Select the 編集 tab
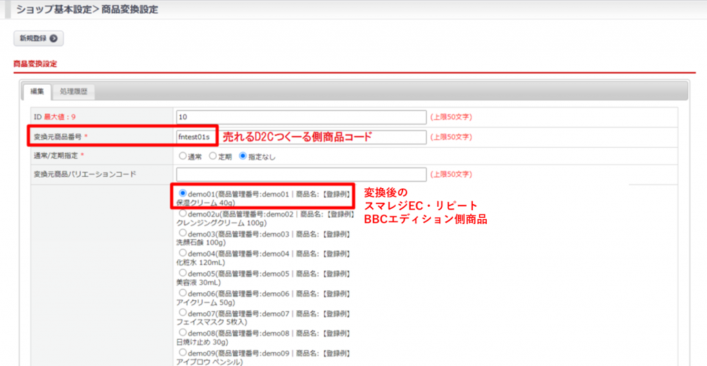 pyautogui.click(x=36, y=92)
